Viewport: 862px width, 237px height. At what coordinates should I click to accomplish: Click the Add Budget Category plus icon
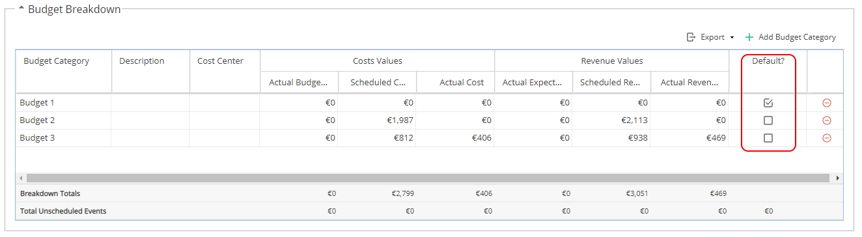749,37
